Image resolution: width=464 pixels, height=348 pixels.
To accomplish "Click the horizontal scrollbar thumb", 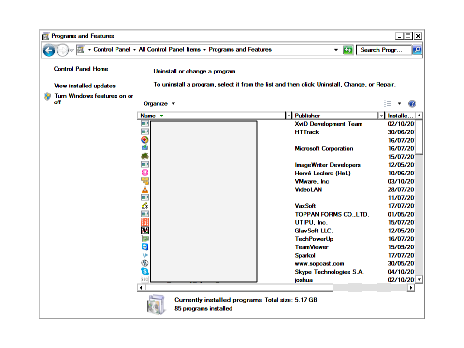I will tap(239, 288).
